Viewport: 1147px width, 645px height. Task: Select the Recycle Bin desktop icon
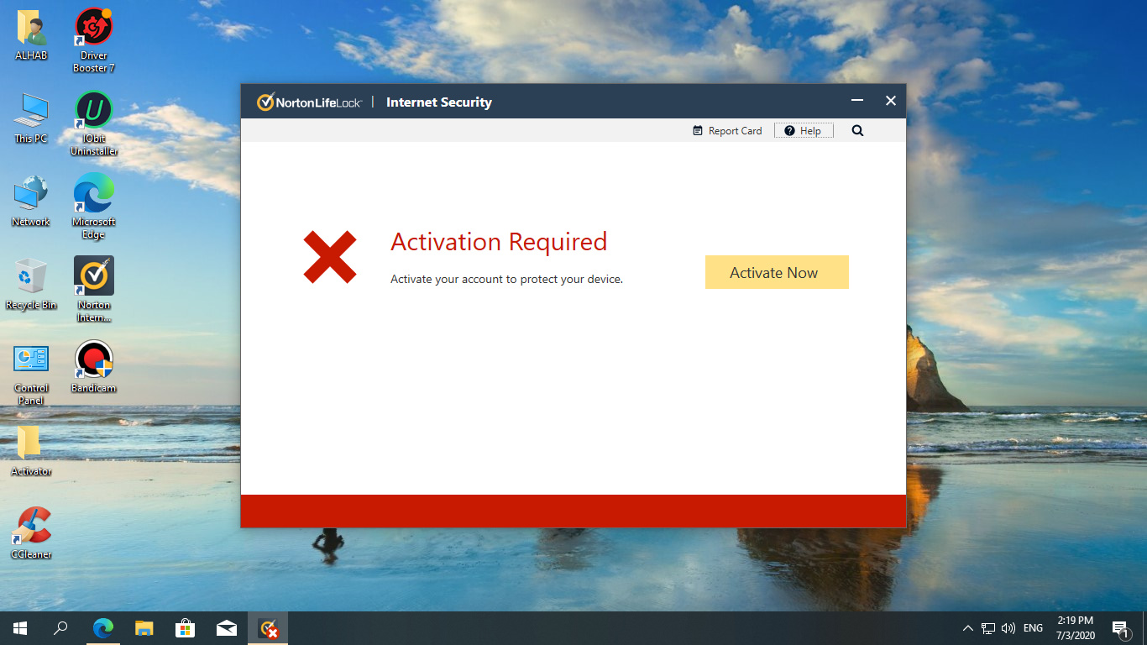(x=31, y=284)
